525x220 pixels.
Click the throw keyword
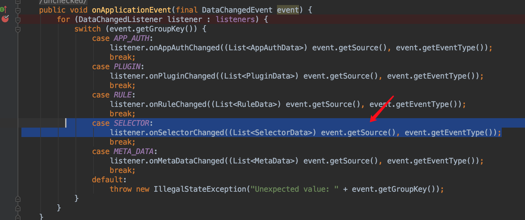[x=121, y=189]
